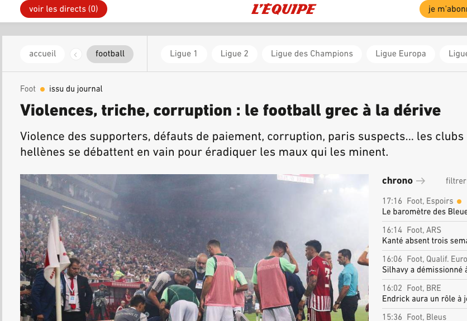Open the filtrer option in chrono
This screenshot has height=321, width=467.
point(456,181)
